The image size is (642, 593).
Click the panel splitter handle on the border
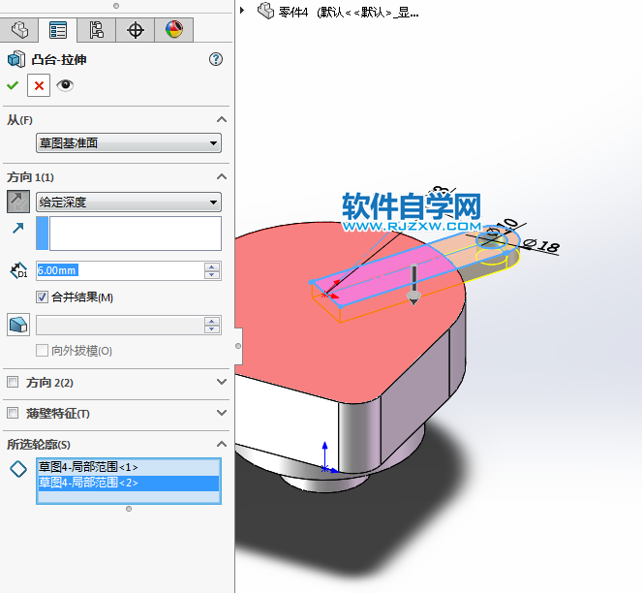click(238, 346)
